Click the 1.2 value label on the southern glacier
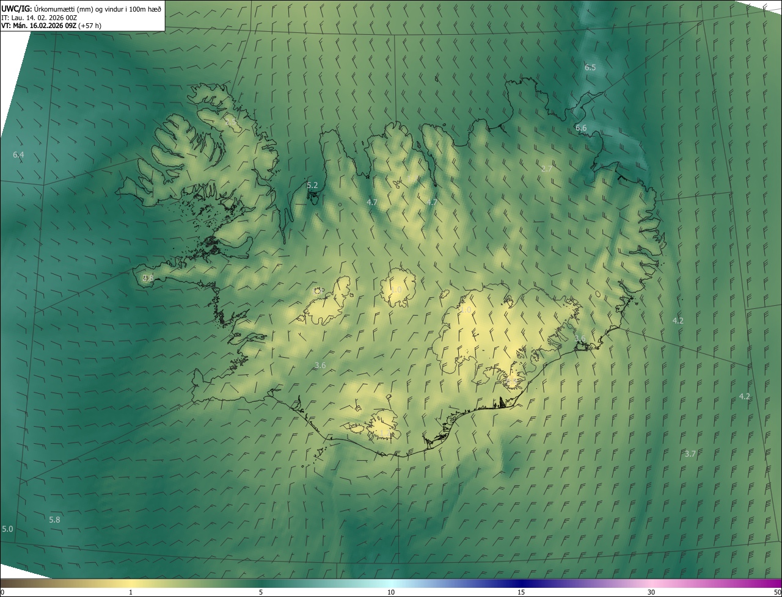782x597 pixels. tap(386, 432)
